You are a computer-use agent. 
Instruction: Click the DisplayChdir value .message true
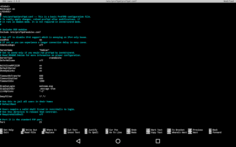tap(47, 89)
